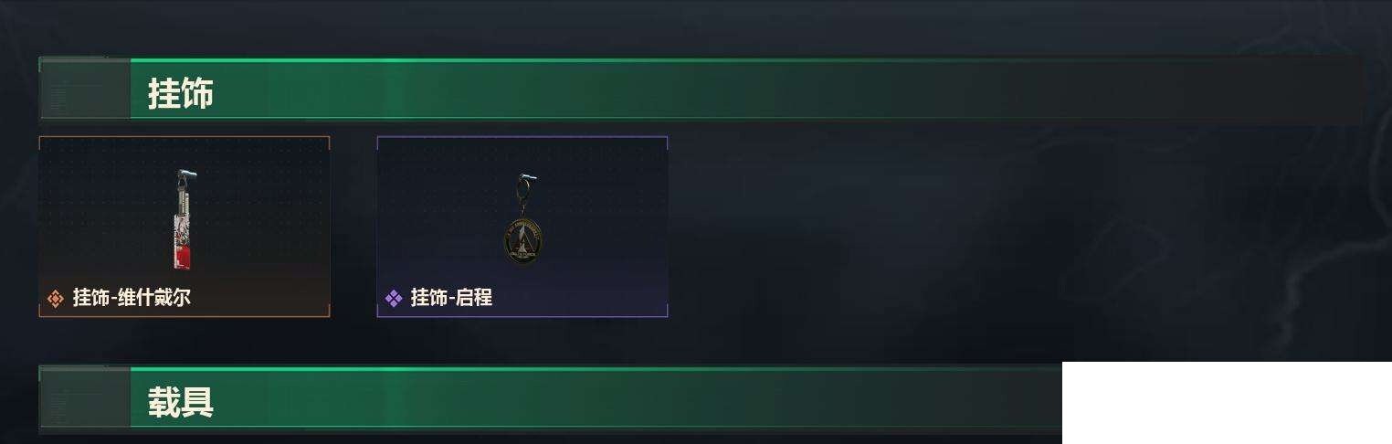Open the 载具 section heading
1392x444 pixels.
click(x=181, y=402)
